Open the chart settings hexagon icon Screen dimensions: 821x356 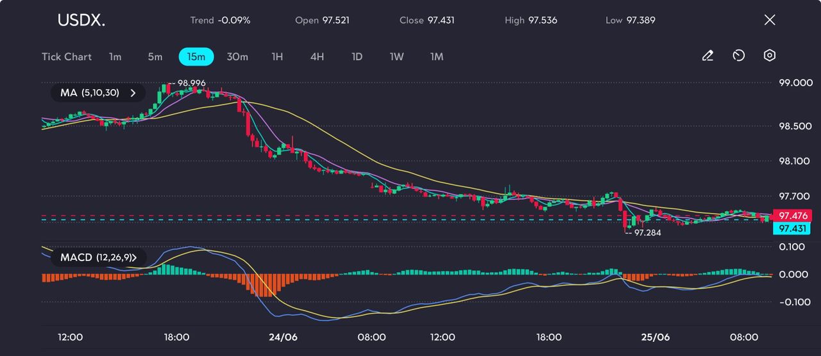click(770, 56)
